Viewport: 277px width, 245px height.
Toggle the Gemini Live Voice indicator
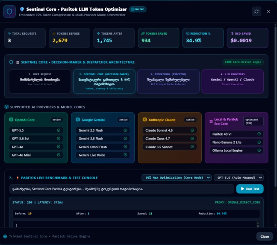tap(125, 155)
